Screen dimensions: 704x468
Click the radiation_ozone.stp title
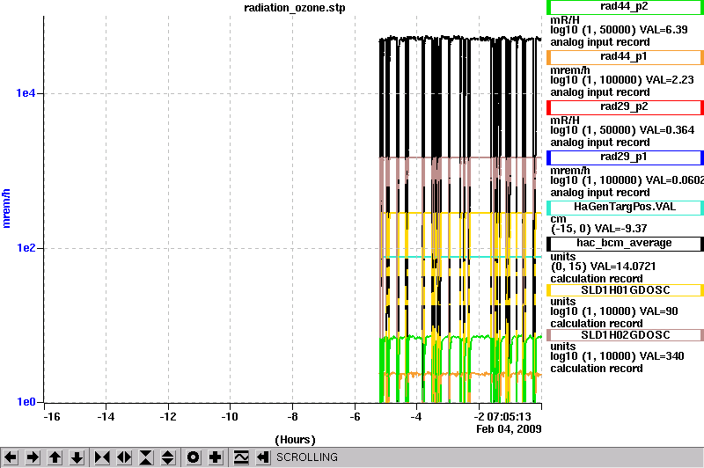click(x=295, y=8)
